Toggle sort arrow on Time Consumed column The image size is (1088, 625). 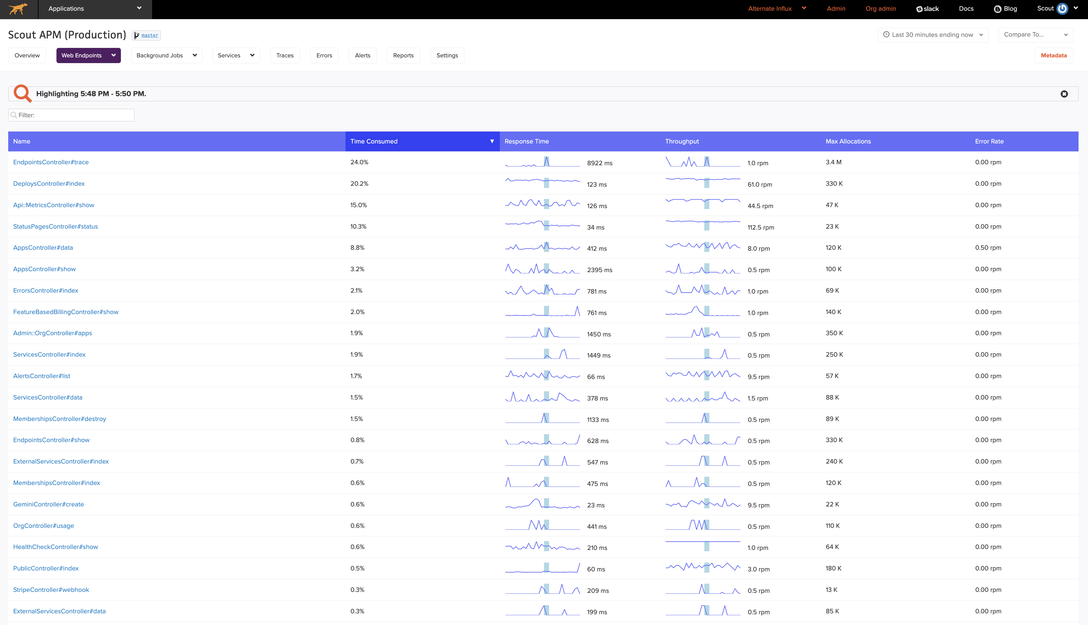(492, 141)
